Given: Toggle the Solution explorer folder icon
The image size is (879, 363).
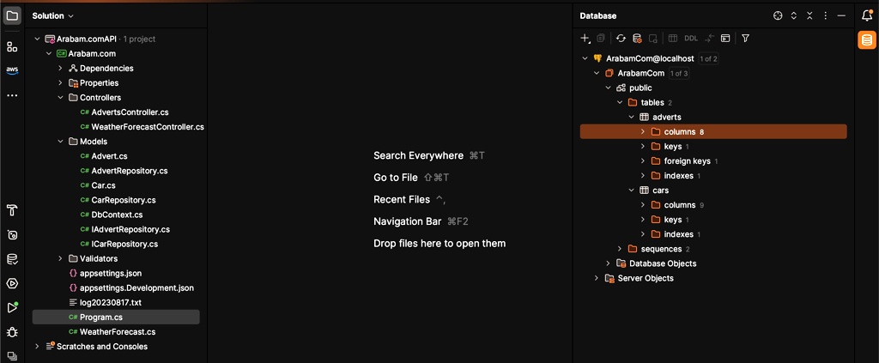Looking at the screenshot, I should pyautogui.click(x=12, y=15).
